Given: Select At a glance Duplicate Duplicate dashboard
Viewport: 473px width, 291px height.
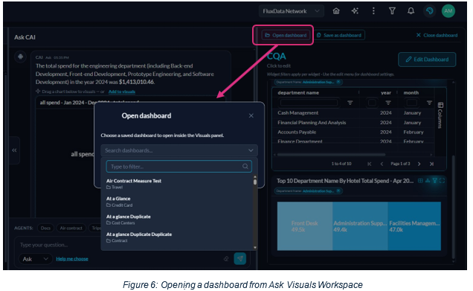Looking at the screenshot, I should point(178,237).
